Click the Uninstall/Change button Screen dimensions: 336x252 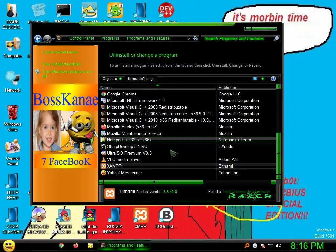pos(141,79)
